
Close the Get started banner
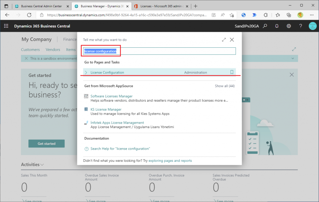point(292,75)
